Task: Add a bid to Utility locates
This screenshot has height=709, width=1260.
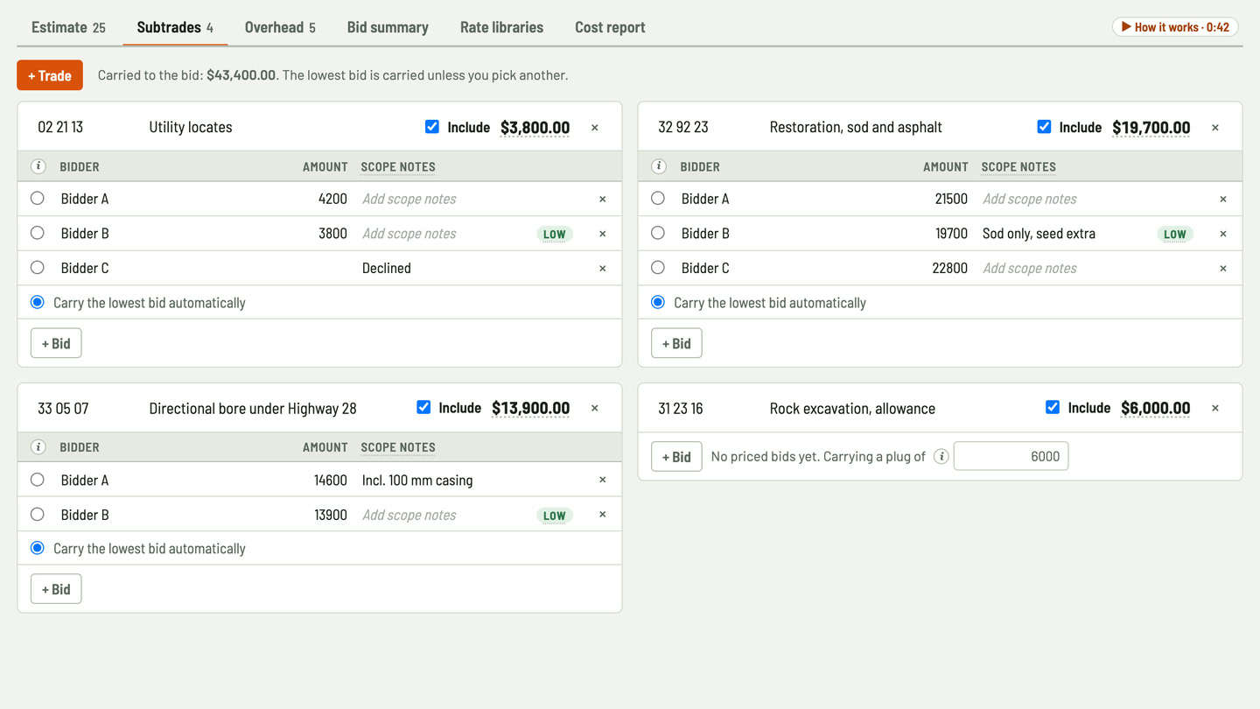Action: [x=56, y=343]
